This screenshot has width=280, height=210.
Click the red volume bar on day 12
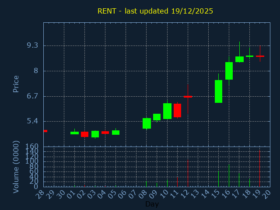point(188,173)
